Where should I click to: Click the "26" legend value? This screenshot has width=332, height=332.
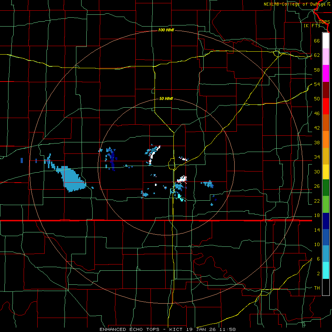pos(317,186)
